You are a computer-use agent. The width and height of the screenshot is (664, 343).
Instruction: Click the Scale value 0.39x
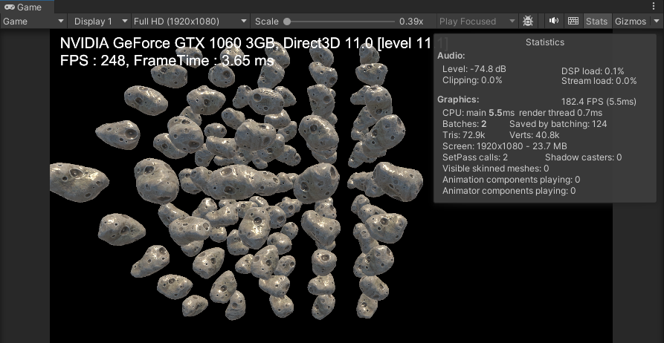(411, 21)
